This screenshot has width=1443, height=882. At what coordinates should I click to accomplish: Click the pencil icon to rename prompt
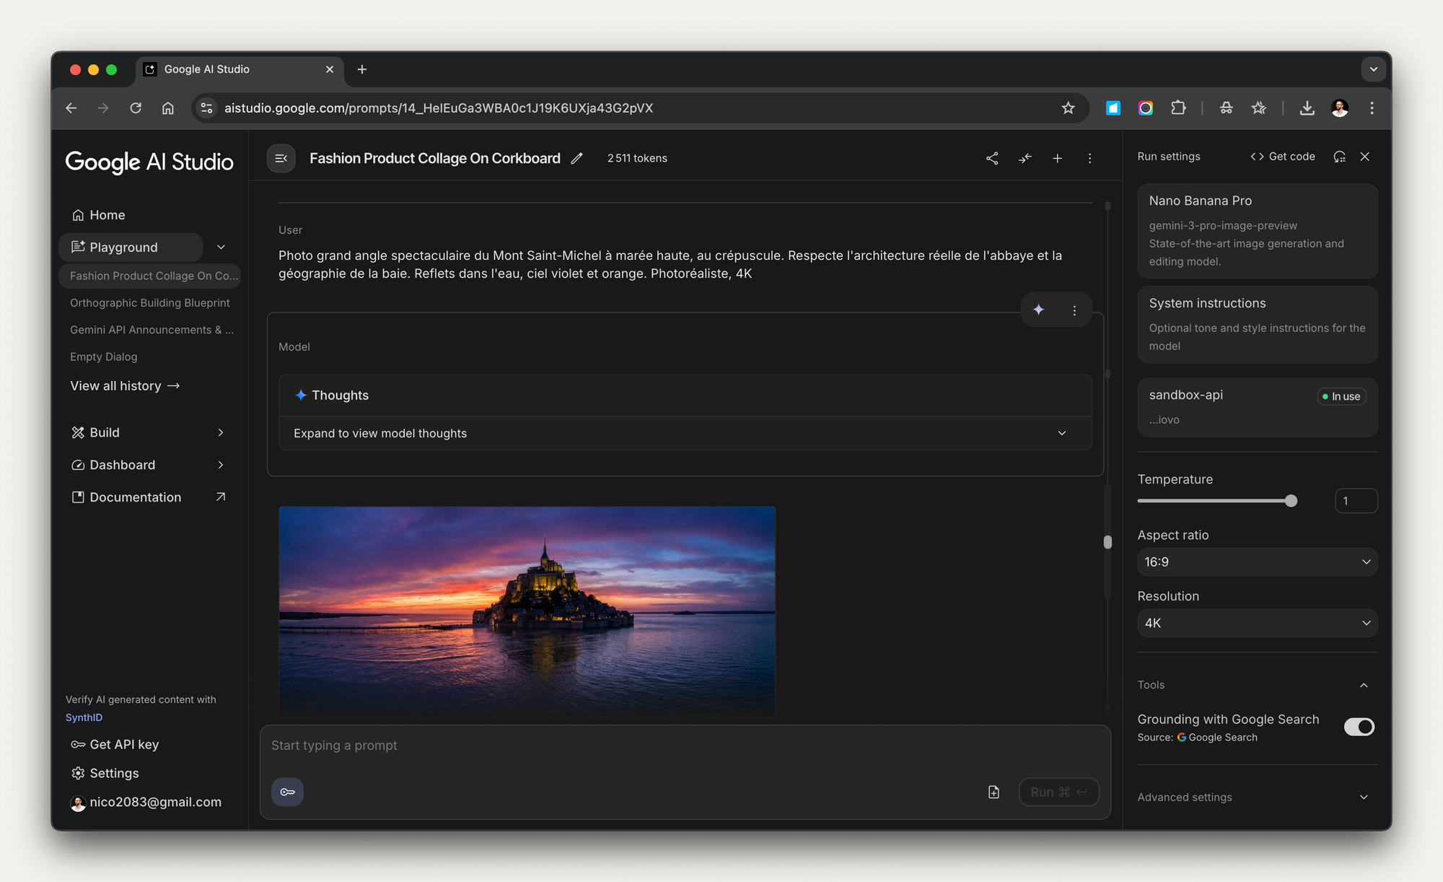[576, 159]
